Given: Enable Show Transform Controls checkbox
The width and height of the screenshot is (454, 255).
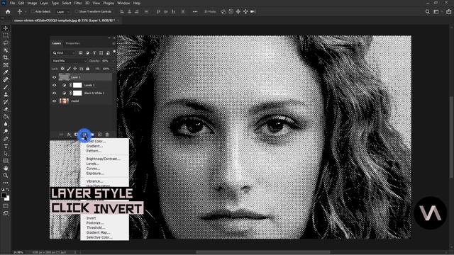Looking at the screenshot, I should 77,11.
